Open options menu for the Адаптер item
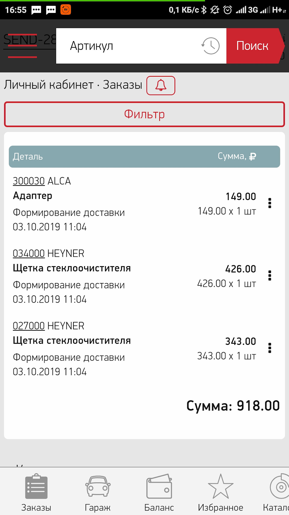Screen dimensions: 289x515 270,203
